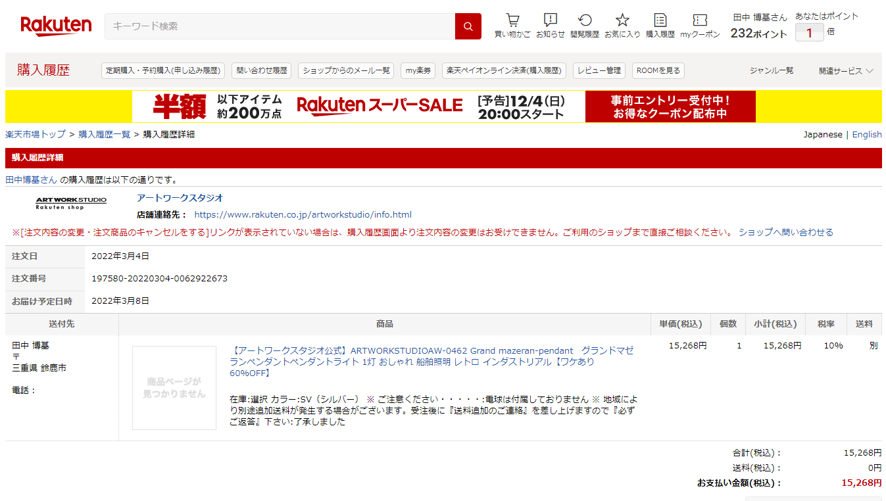
Task: Open notifications (お知らせ) icon
Action: [x=550, y=26]
